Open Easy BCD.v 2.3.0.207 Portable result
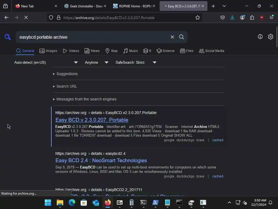Screen dimensions: 278x209 click(92, 120)
